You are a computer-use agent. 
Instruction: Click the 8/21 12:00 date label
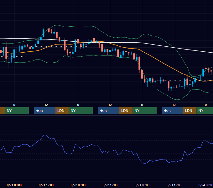click(46, 185)
